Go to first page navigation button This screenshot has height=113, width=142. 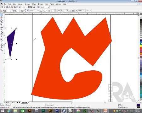[x=6, y=103]
